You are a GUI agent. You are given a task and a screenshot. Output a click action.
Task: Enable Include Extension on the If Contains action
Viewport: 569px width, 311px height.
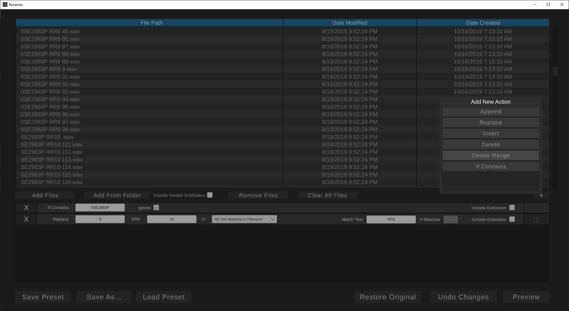512,207
